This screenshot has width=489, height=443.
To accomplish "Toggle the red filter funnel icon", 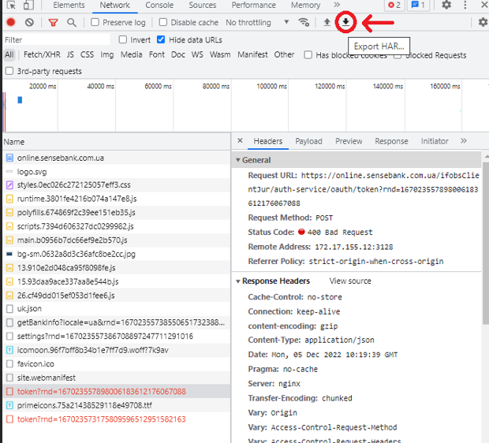I will tap(54, 22).
